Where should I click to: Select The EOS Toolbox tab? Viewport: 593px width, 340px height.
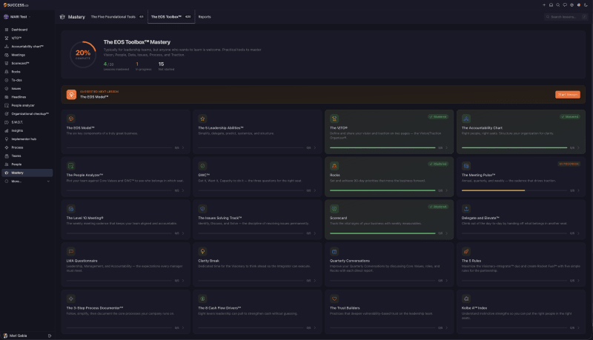tap(171, 17)
